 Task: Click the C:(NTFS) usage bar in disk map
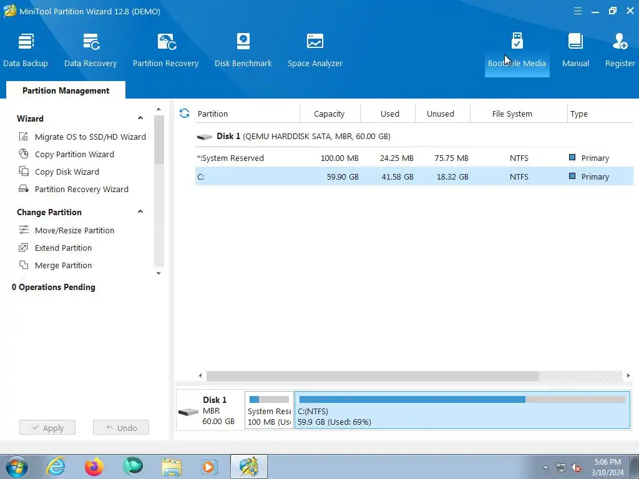pos(462,400)
